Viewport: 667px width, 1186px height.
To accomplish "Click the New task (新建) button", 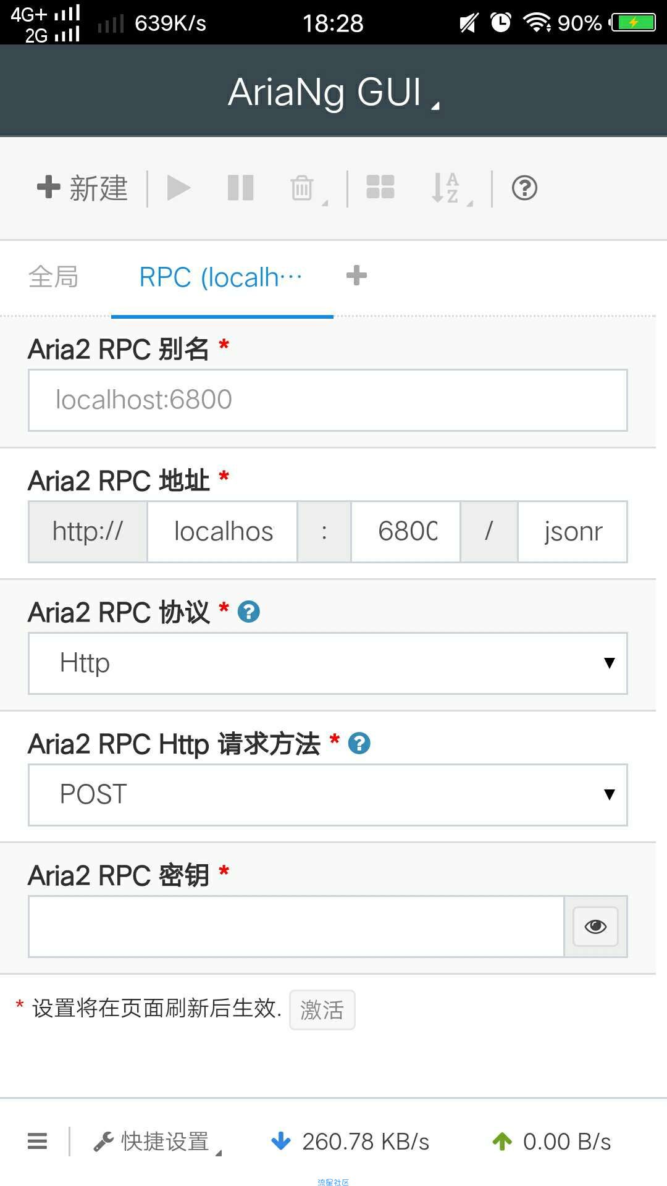I will (83, 188).
